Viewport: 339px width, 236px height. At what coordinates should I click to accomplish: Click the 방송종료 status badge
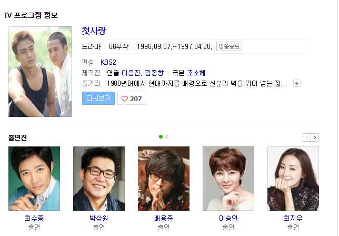point(229,46)
